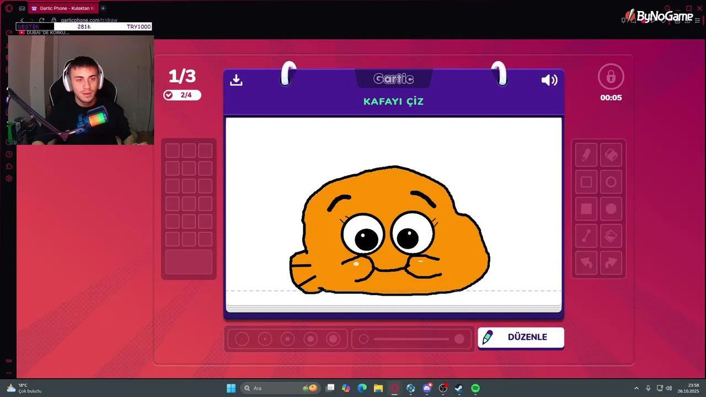The image size is (706, 397).
Task: Open File Explorer from the taskbar
Action: click(x=378, y=388)
